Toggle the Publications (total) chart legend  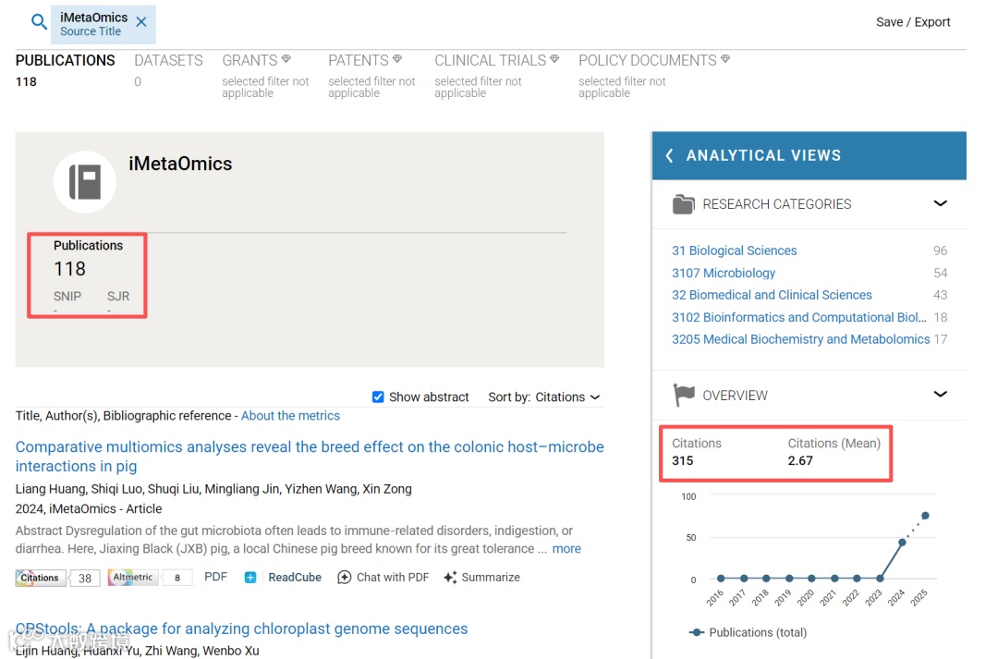748,632
